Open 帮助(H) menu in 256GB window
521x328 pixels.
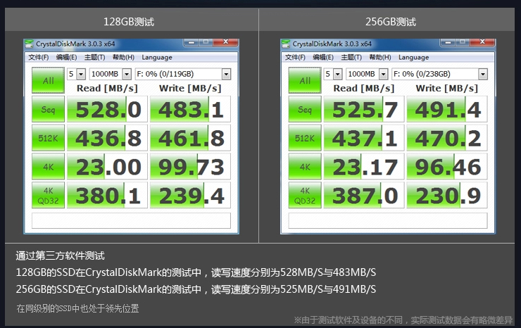379,57
